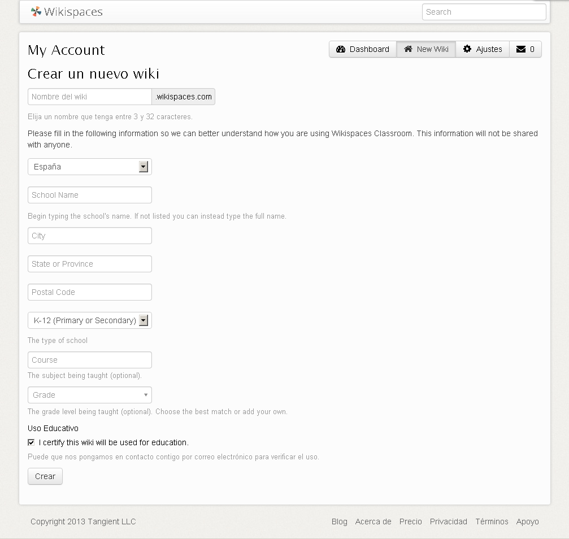Click the City input field
The height and width of the screenshot is (539, 569).
pyautogui.click(x=90, y=236)
